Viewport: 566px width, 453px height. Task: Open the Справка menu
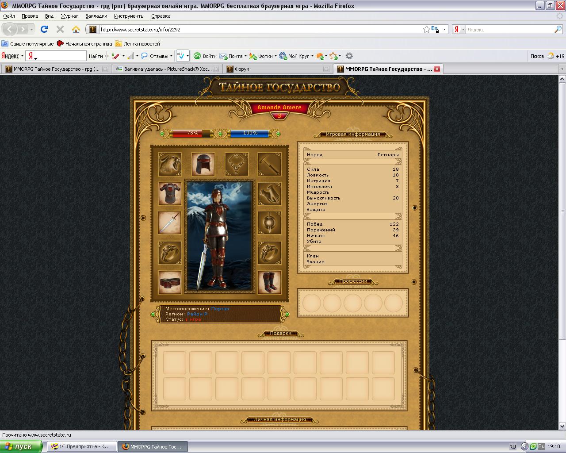tap(161, 16)
